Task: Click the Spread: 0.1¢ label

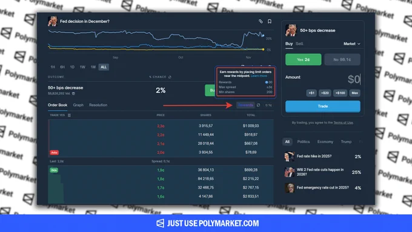Action: (x=161, y=161)
